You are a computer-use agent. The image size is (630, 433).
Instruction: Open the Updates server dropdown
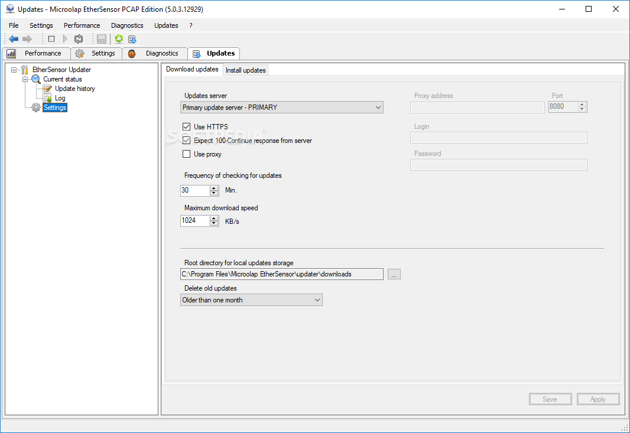coord(282,108)
